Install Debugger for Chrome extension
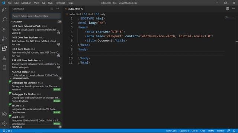Viewport: 238px width, 133px height. pyautogui.click(x=57, y=89)
